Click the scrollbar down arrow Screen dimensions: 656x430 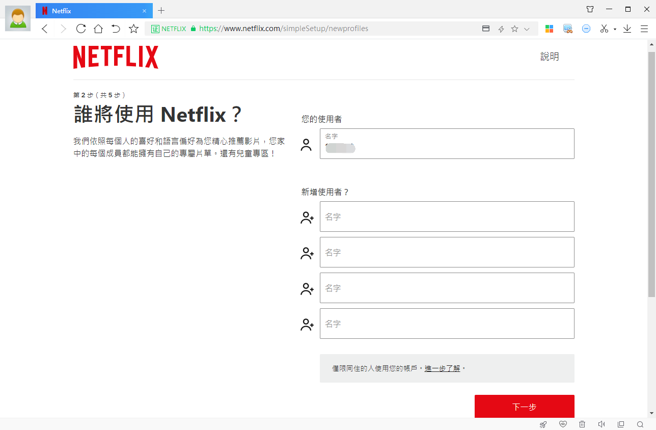(651, 413)
